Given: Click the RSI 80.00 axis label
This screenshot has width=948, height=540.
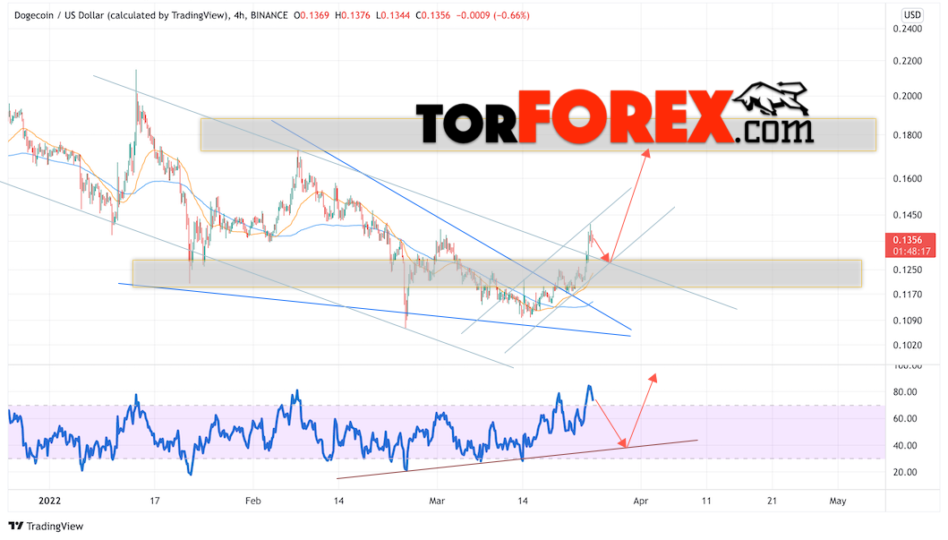Looking at the screenshot, I should (905, 392).
